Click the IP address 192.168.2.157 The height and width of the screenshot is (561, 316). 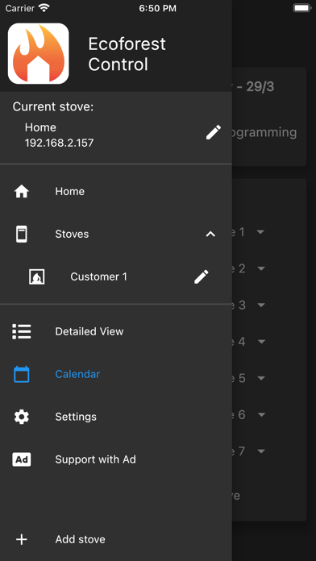[59, 143]
